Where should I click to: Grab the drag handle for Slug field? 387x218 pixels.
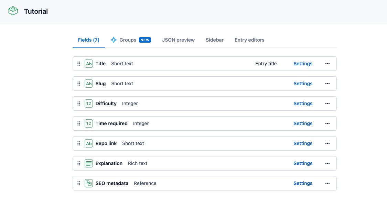coord(79,84)
